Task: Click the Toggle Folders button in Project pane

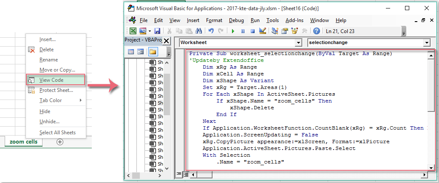Action: [x=153, y=52]
